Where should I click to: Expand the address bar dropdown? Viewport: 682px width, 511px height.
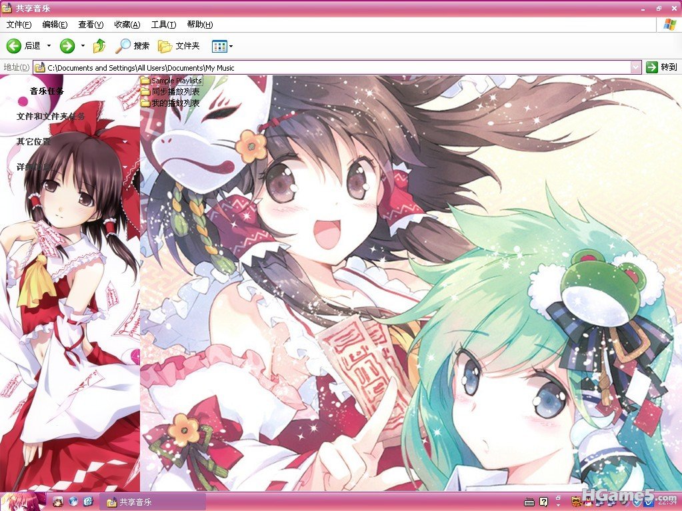coord(635,67)
